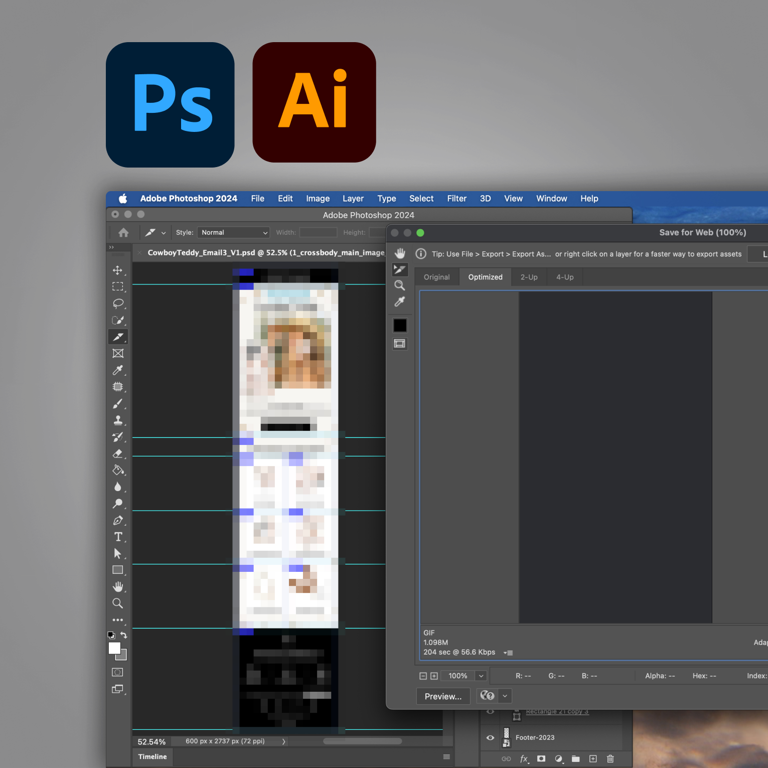The height and width of the screenshot is (768, 768).
Task: Click the link layers icon
Action: click(506, 758)
